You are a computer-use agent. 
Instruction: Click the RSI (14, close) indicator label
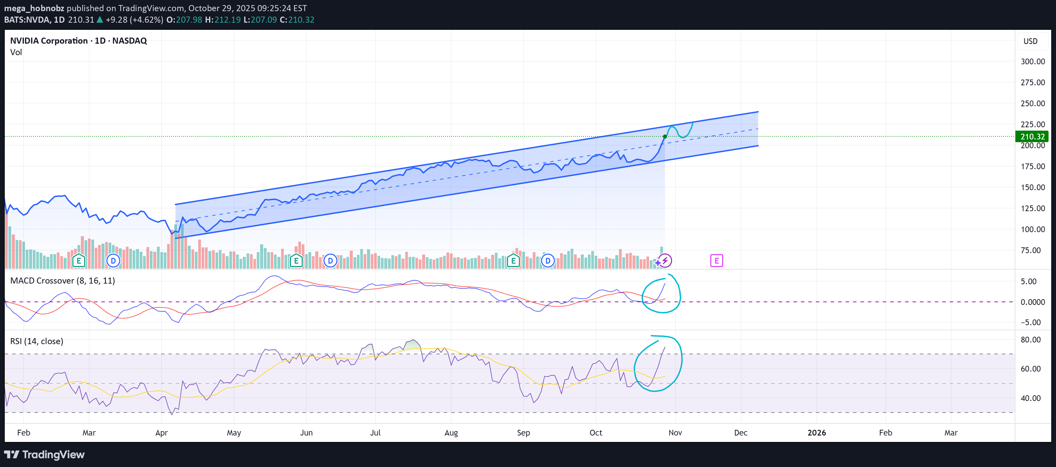(x=37, y=341)
